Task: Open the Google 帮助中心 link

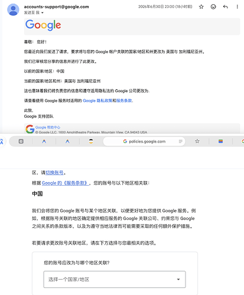Action: [48, 127]
